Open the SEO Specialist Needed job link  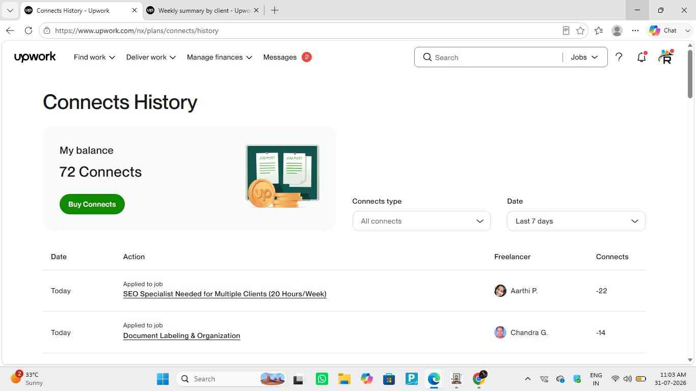pyautogui.click(x=225, y=294)
